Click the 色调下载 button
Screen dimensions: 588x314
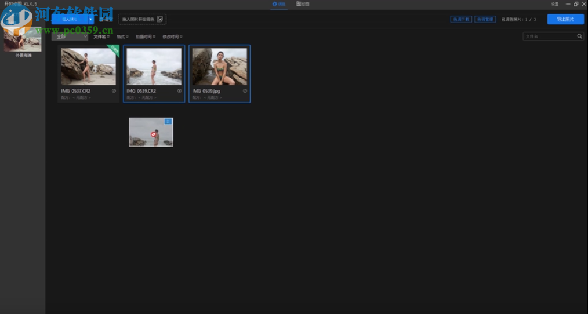461,19
